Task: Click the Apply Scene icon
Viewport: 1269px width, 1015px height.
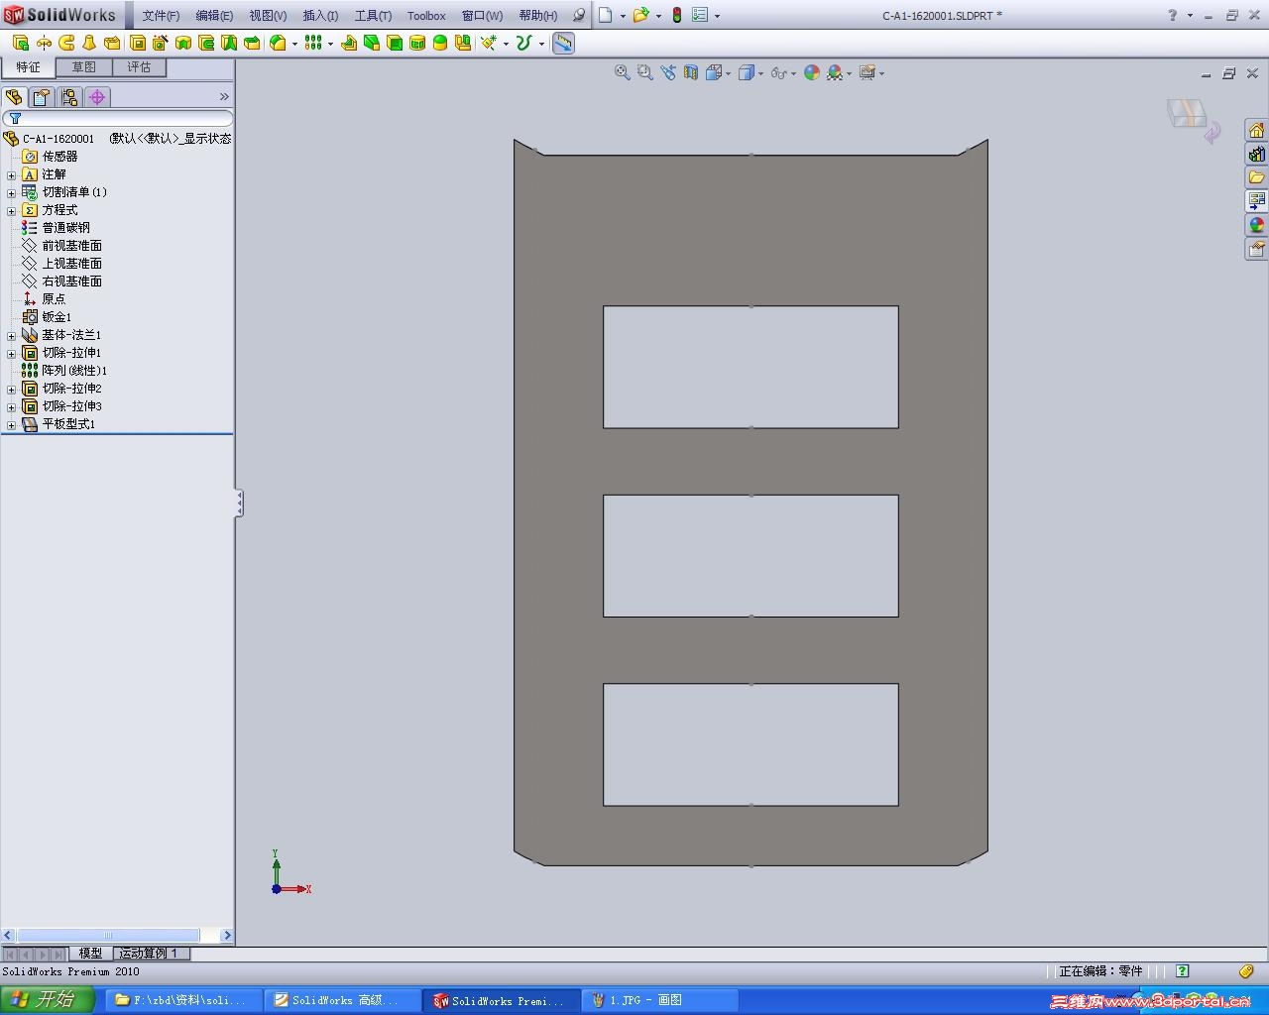Action: [x=835, y=72]
